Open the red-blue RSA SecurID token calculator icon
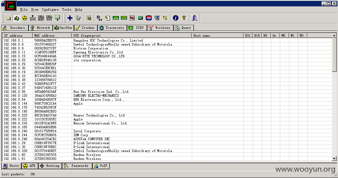Screen dimensions: 338x178 (149, 18)
